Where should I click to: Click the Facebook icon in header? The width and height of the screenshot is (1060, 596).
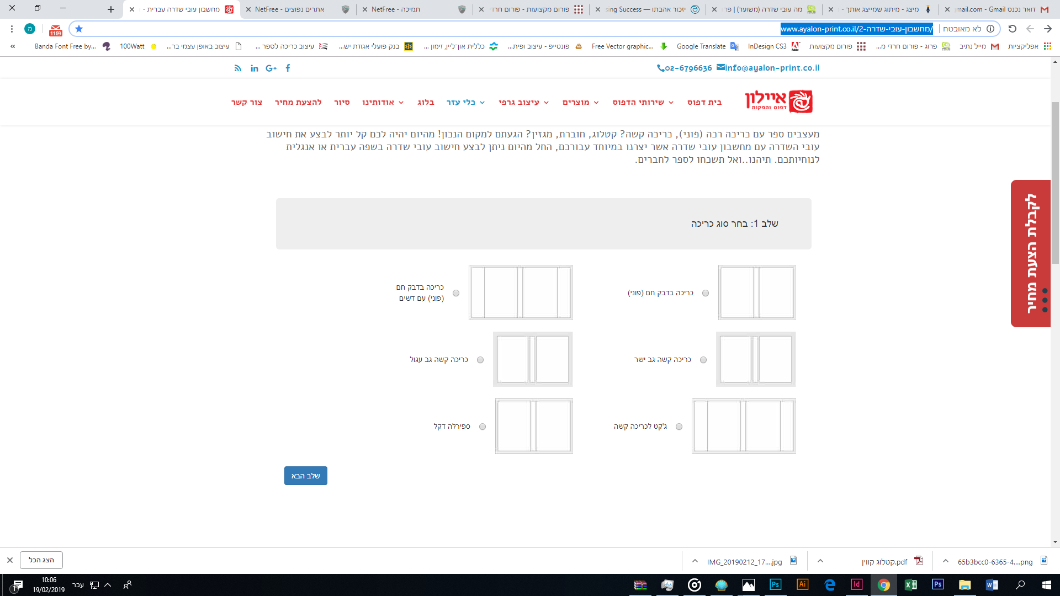(288, 68)
